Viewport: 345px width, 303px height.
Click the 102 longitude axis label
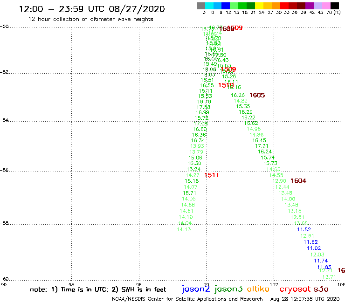[274, 285]
